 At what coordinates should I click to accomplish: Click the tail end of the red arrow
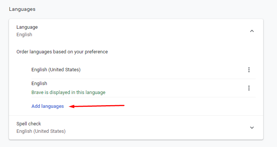123,106
